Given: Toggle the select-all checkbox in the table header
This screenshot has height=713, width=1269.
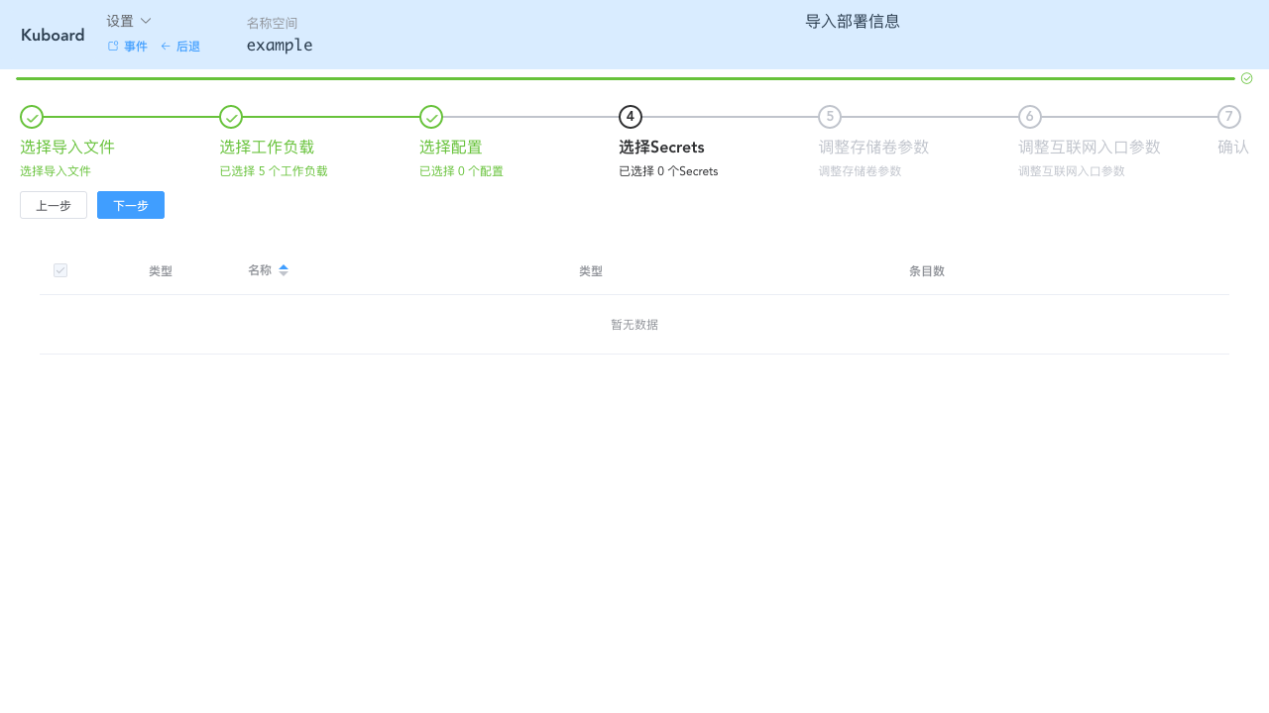Looking at the screenshot, I should point(60,270).
